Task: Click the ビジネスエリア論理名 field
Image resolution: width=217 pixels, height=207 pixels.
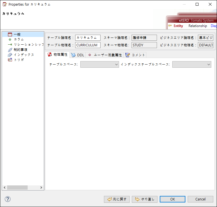Action: (x=206, y=38)
